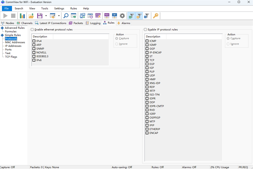
Task: Select Capture radio for IP rules
Action: click(x=228, y=38)
